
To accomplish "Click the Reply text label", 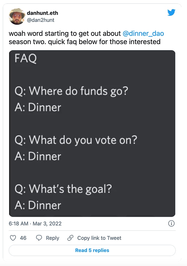I will (x=52, y=238).
